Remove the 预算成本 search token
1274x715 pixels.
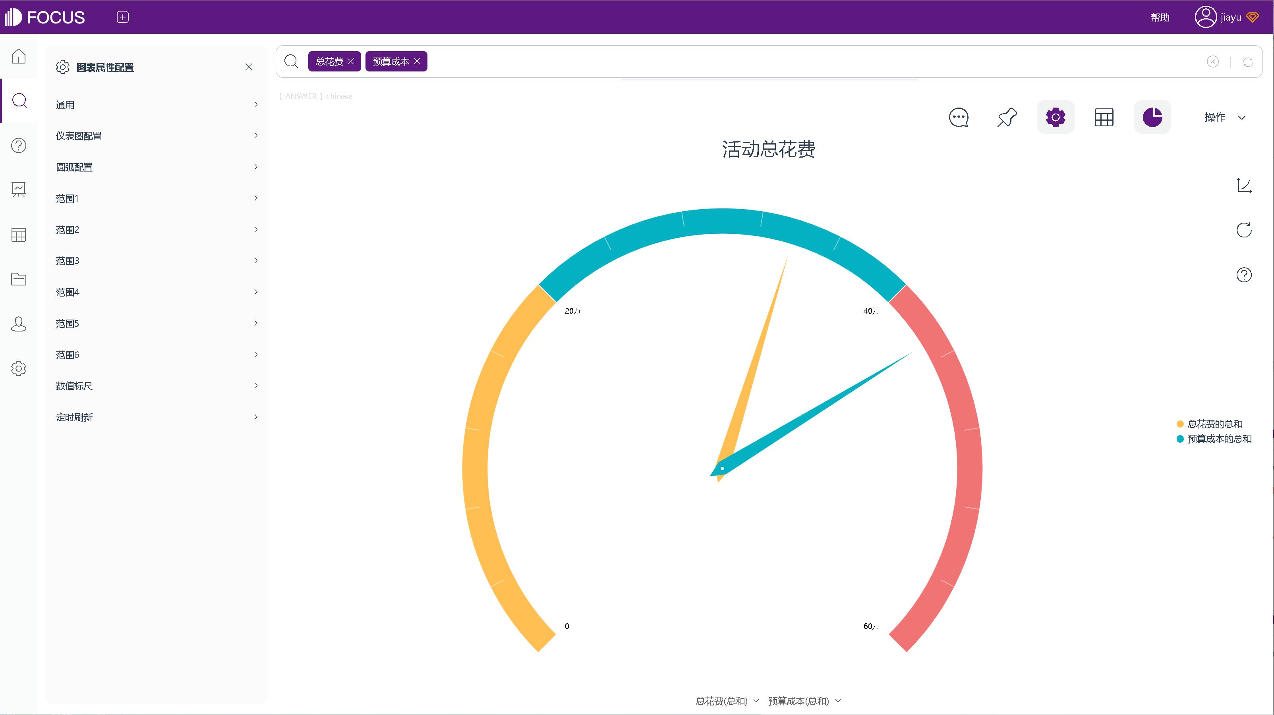point(416,61)
